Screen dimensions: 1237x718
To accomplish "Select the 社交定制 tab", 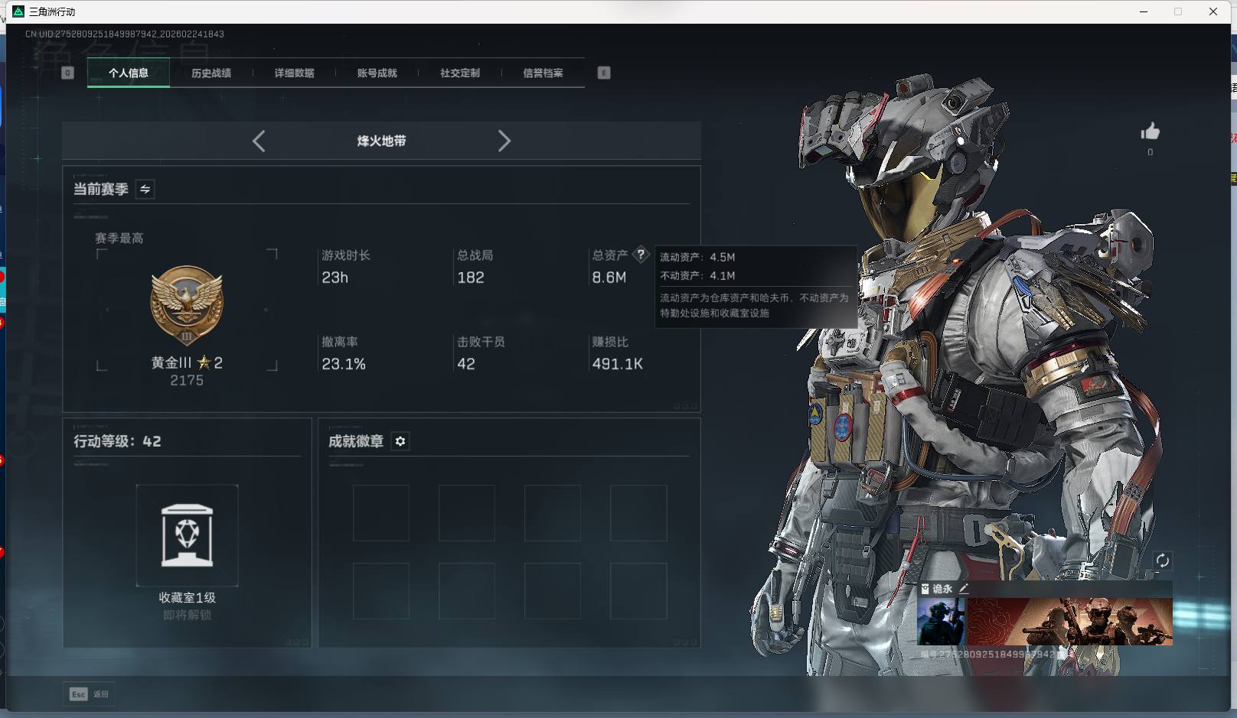I will pyautogui.click(x=460, y=73).
